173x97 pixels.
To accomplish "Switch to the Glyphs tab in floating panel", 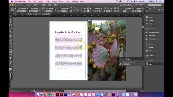I will coord(122,59).
